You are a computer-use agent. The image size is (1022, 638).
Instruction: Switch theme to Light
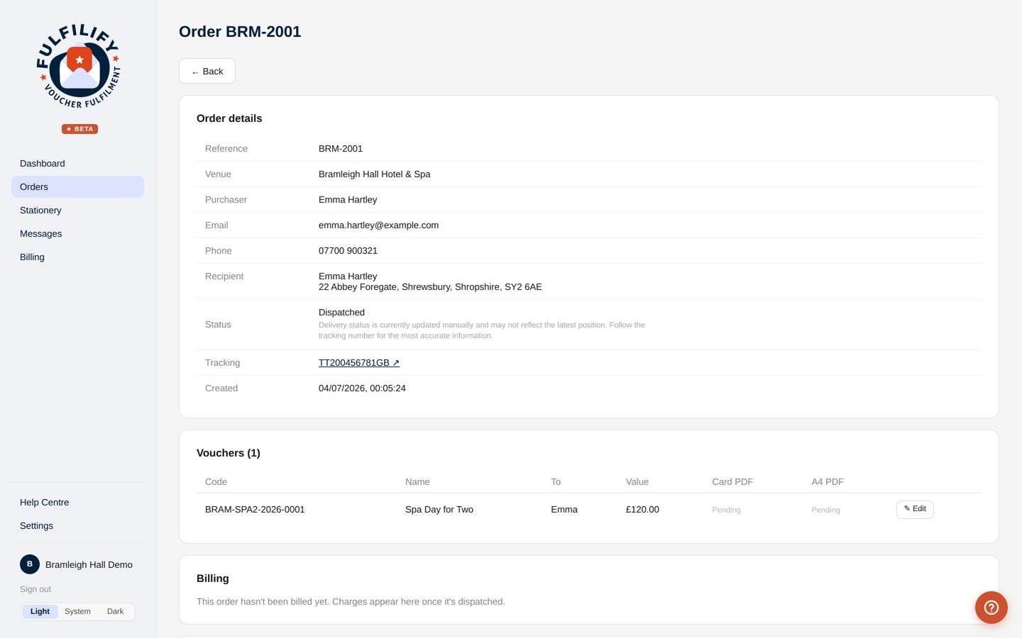click(x=40, y=612)
